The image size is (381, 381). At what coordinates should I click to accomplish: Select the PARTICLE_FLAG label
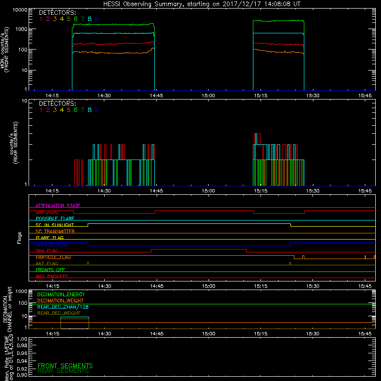click(x=53, y=257)
